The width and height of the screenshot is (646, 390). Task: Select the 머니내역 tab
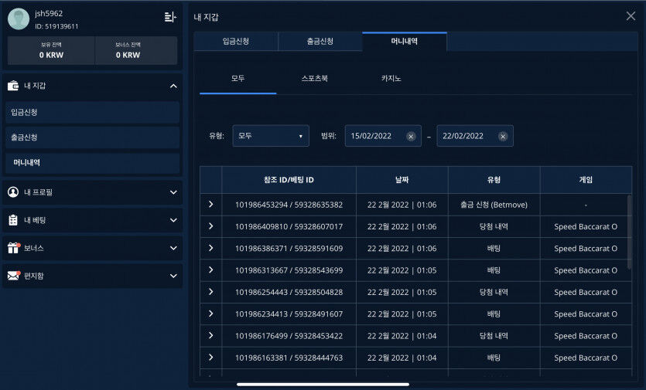click(x=405, y=41)
